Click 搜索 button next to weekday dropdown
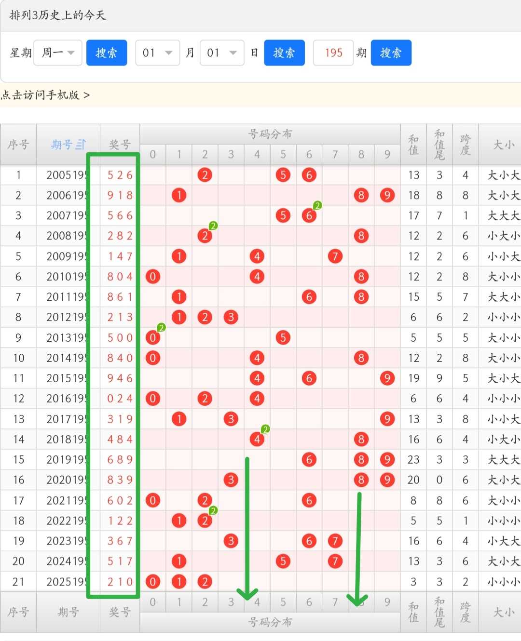The width and height of the screenshot is (521, 641). click(107, 53)
